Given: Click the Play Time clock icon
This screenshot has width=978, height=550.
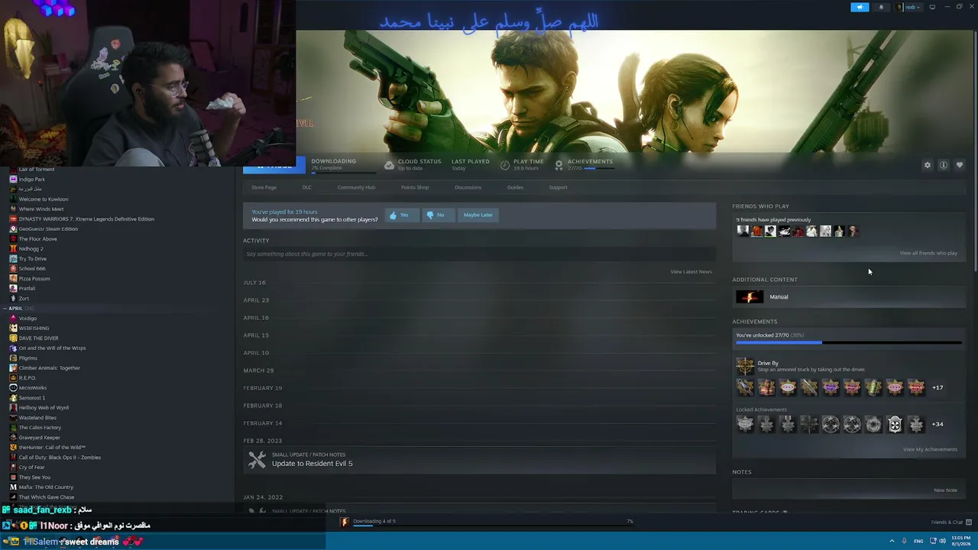Looking at the screenshot, I should [505, 165].
